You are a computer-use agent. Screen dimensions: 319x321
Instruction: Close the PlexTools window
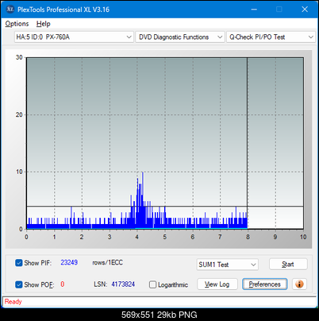305,10
